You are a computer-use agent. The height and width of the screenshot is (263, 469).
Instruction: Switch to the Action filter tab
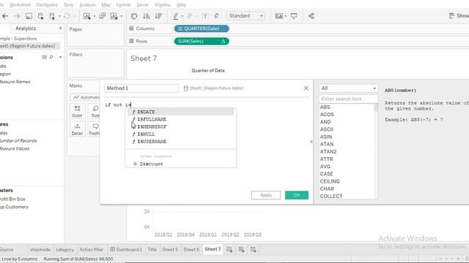(91, 250)
